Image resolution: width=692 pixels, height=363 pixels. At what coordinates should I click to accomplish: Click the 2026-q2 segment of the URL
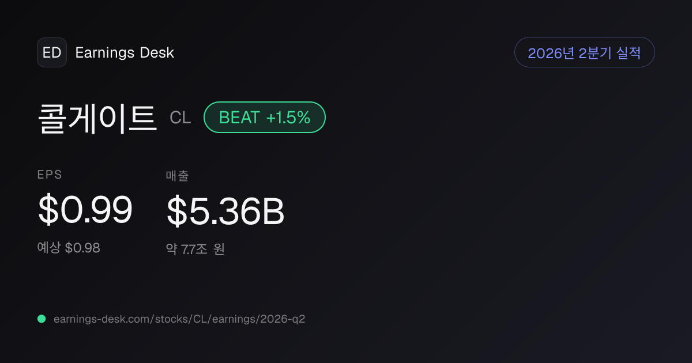pyautogui.click(x=283, y=319)
